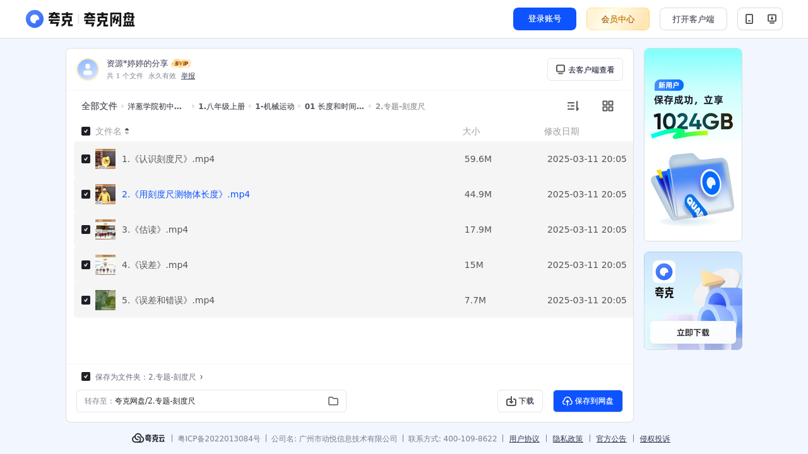Screen dimensions: 808x454
Task: Toggle the 保存为文件夹 checkbox
Action: (86, 376)
